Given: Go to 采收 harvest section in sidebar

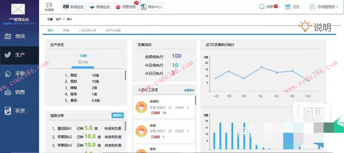Looking at the screenshot, I should 19,74.
